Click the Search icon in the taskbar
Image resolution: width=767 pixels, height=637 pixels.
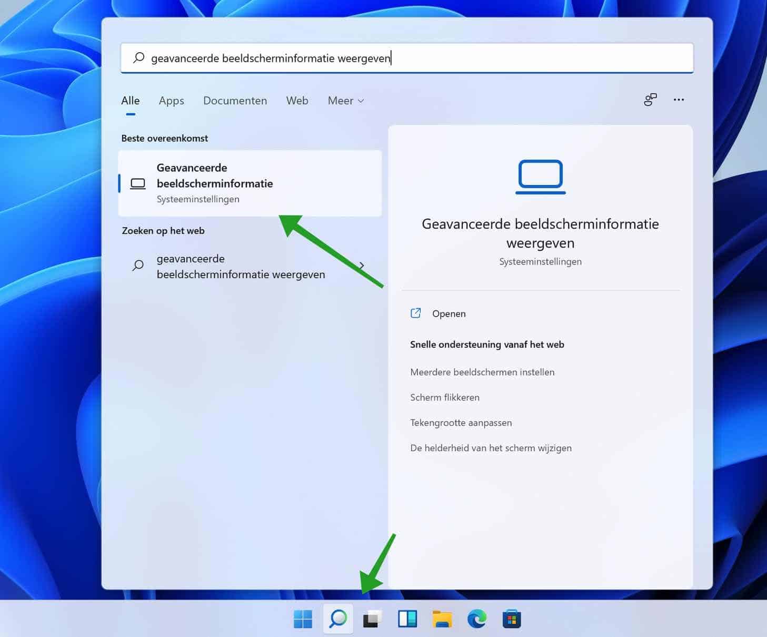coord(338,619)
